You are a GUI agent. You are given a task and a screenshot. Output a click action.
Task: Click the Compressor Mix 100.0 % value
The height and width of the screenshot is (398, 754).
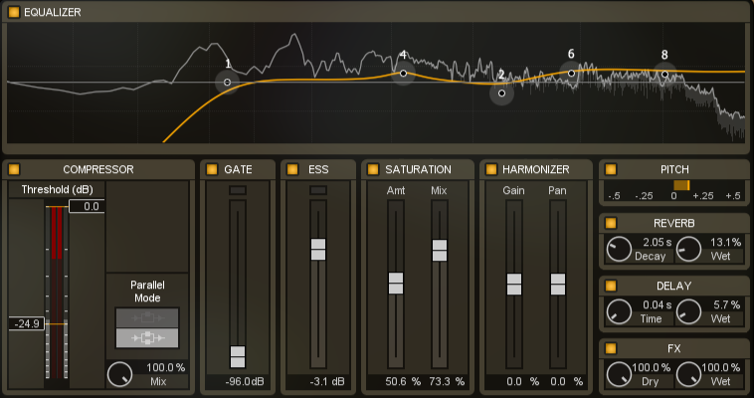(165, 368)
